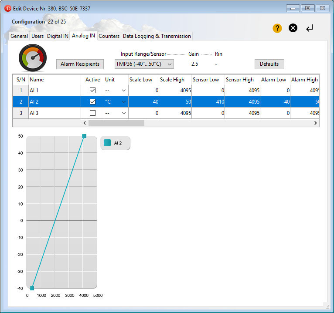Open Data Logging & Transmission tab

(157, 36)
